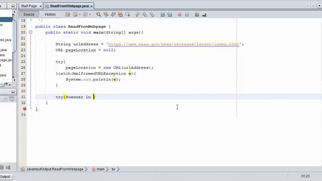Click the main breadcrumb item
The image size is (322, 181).
[x=101, y=169]
